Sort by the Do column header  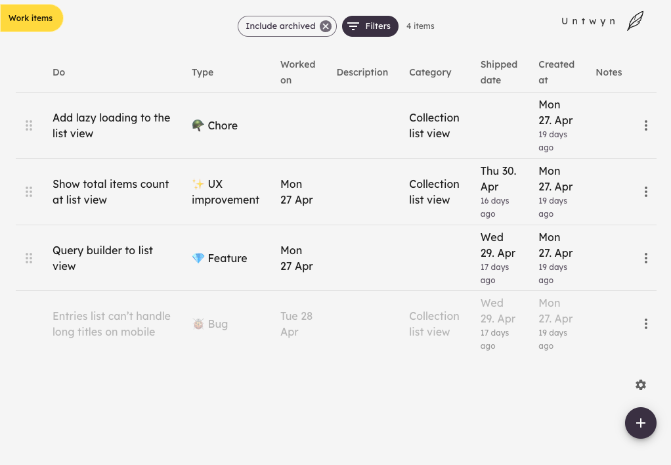point(58,72)
